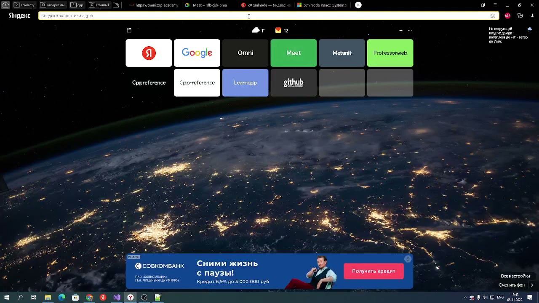
Task: Open the mail widget showing 12
Action: [282, 30]
